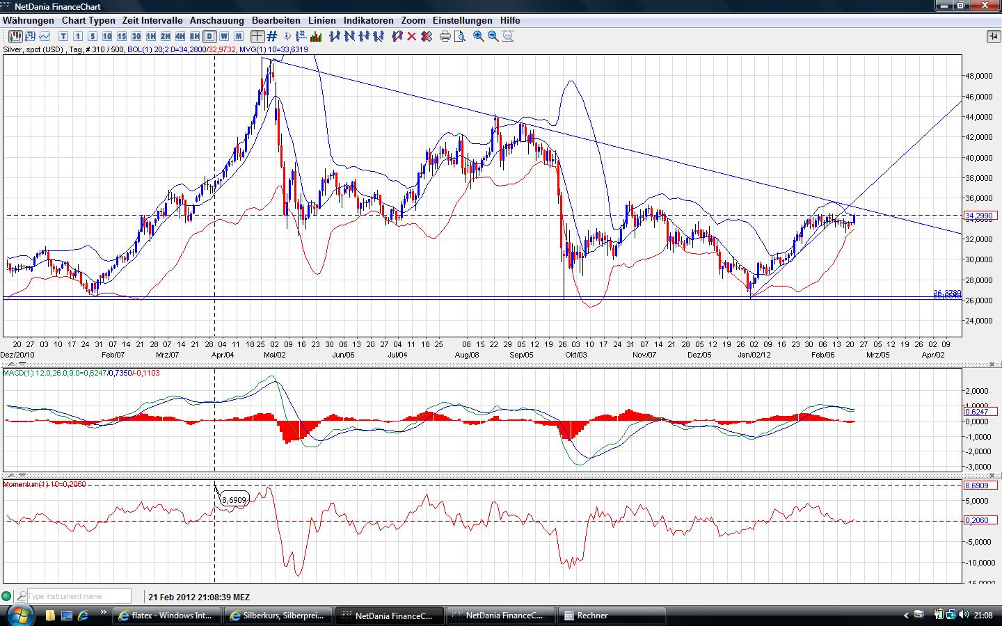This screenshot has width=1002, height=626.
Task: Click the red X delete icon
Action: tap(411, 36)
